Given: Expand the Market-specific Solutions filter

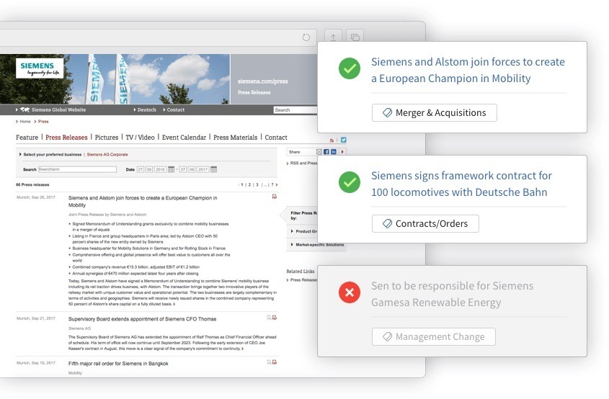Looking at the screenshot, I should tap(317, 245).
